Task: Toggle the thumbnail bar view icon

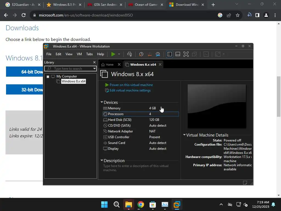Action: click(178, 54)
